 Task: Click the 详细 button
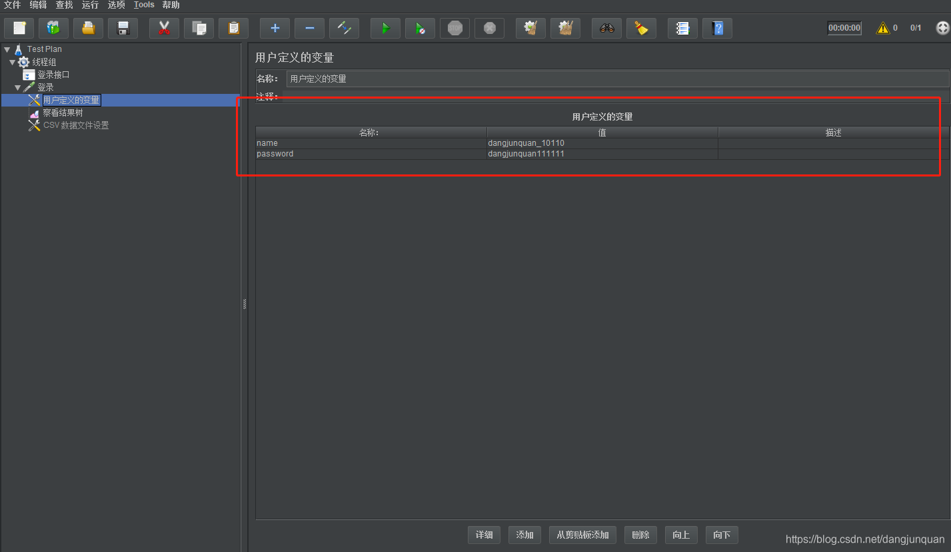pyautogui.click(x=484, y=535)
